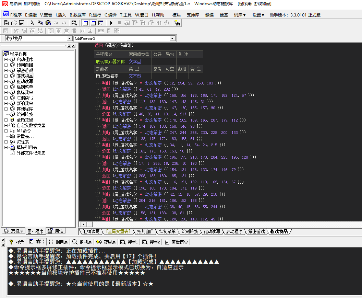Viewport: 362px width, 298px height.
Task: Expand the 资源表 tree node
Action: point(6,142)
